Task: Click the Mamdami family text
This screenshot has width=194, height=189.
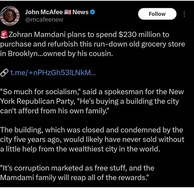Action: (30, 177)
